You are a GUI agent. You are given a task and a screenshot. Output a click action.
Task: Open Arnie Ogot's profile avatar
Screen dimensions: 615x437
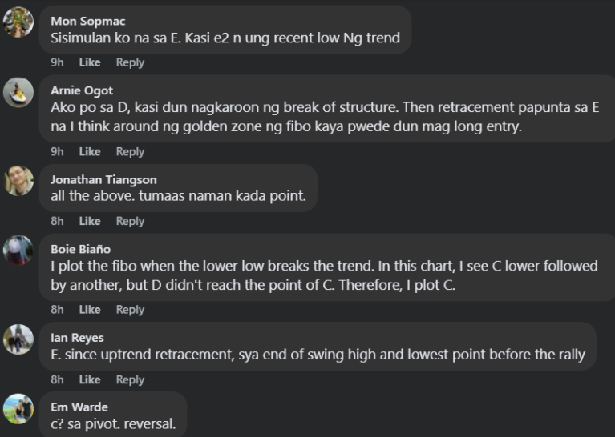(18, 92)
